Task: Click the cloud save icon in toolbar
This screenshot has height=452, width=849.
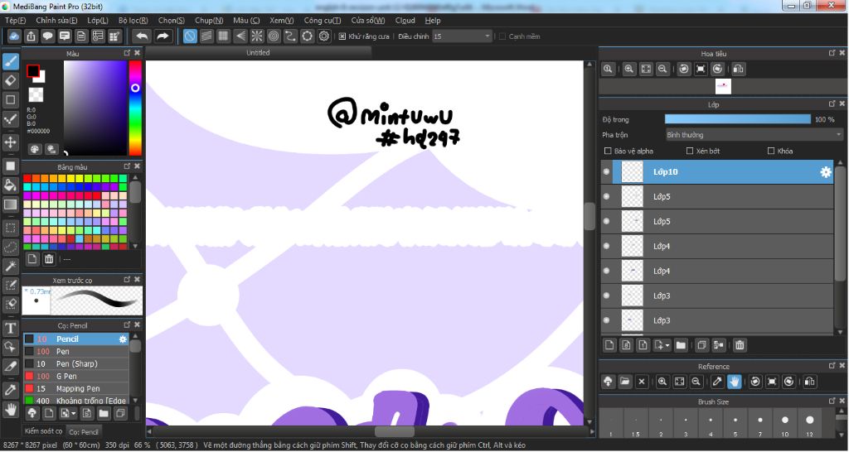Action: coord(14,36)
